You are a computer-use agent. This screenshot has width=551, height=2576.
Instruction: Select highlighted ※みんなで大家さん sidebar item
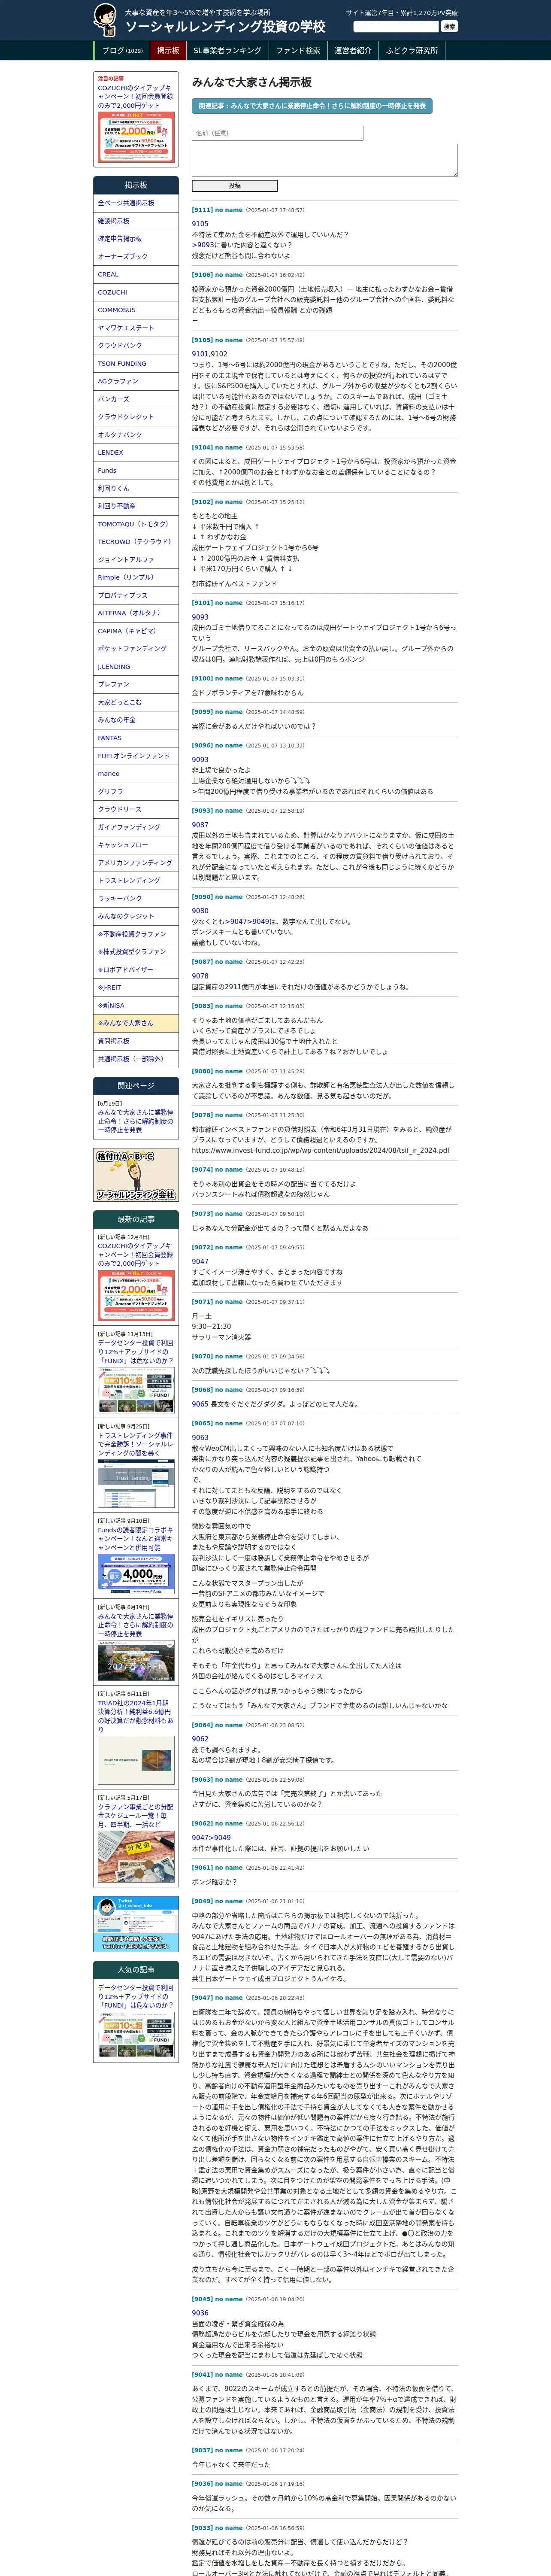coord(136,1024)
